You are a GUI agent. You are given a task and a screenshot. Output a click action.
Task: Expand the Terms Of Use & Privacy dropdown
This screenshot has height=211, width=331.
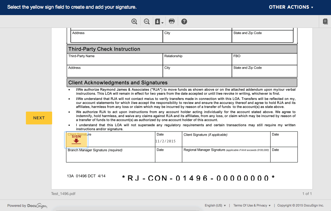[x=270, y=205]
